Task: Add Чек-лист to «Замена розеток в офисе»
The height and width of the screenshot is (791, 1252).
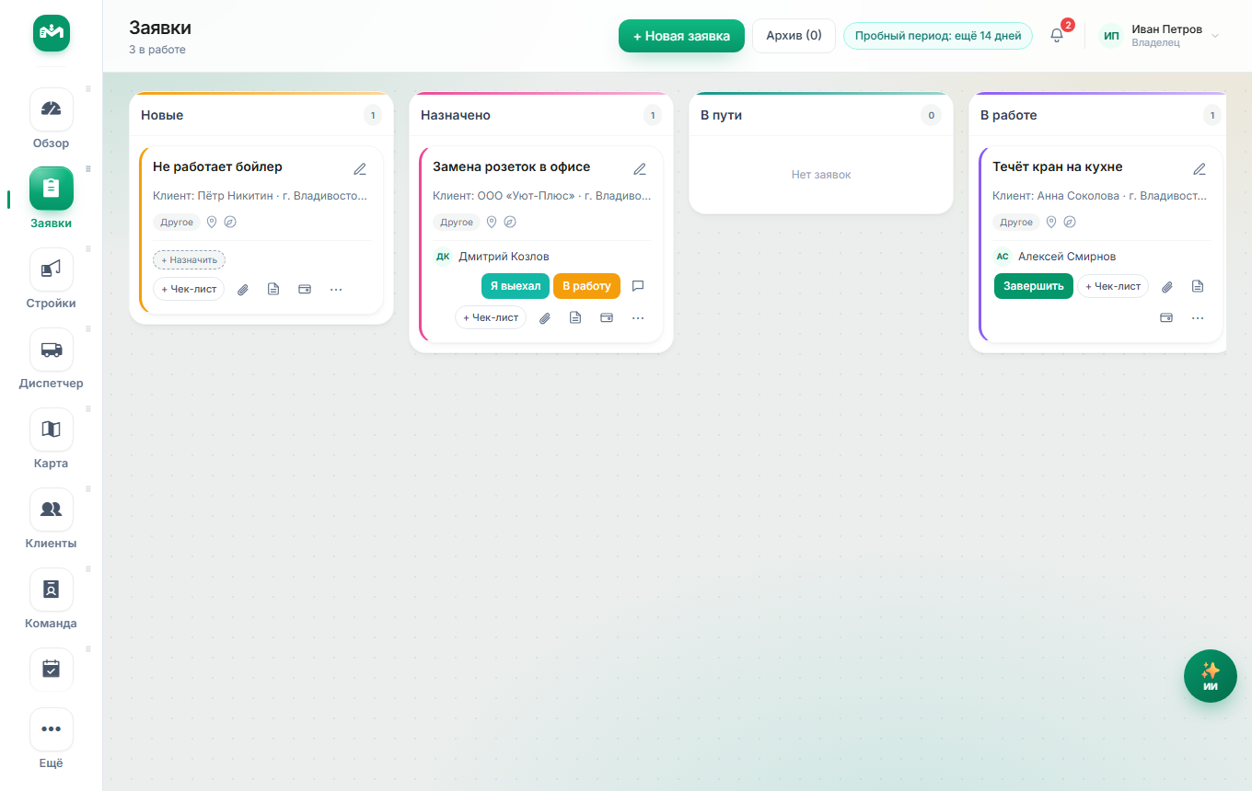Action: [491, 317]
